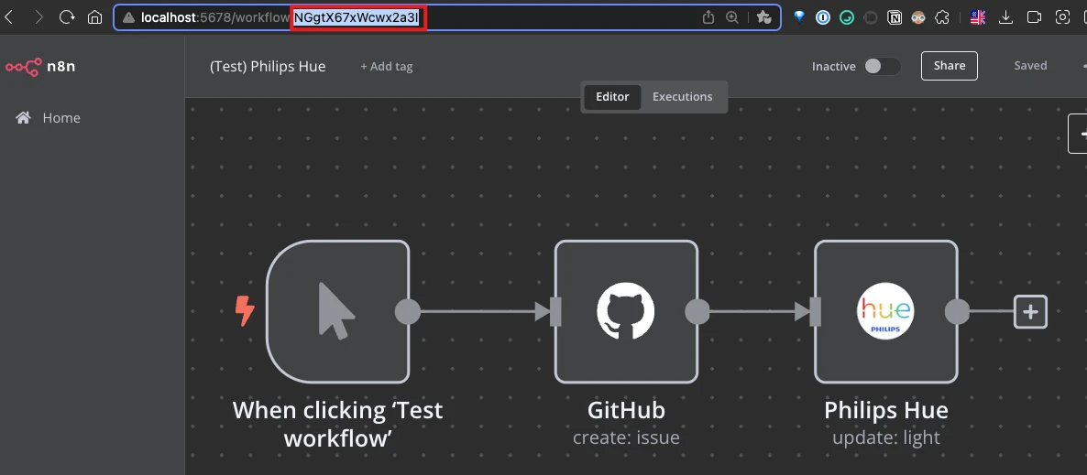The width and height of the screenshot is (1087, 475).
Task: Click the not-secure warning icon in address bar
Action: [x=129, y=18]
